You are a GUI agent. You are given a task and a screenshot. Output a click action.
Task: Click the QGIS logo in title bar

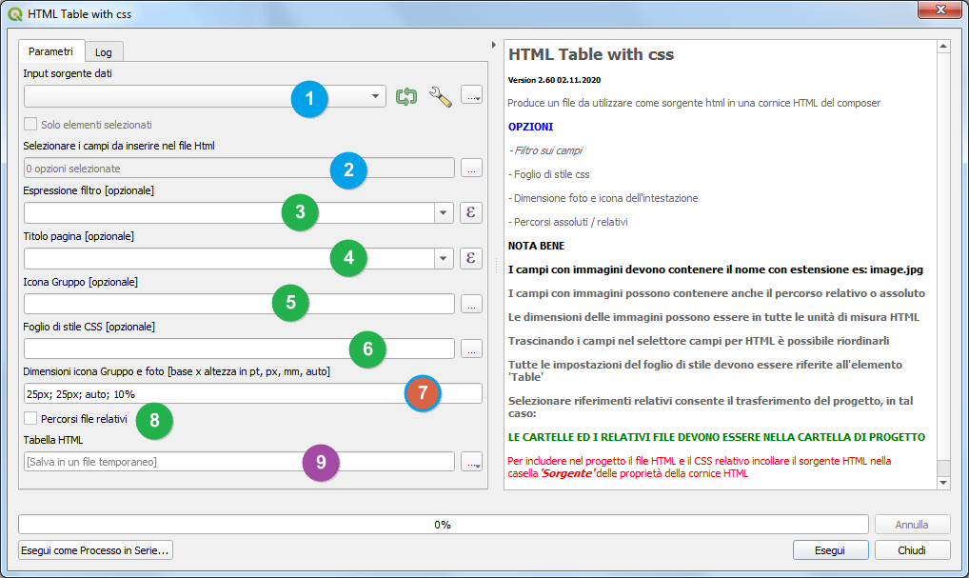[x=15, y=13]
